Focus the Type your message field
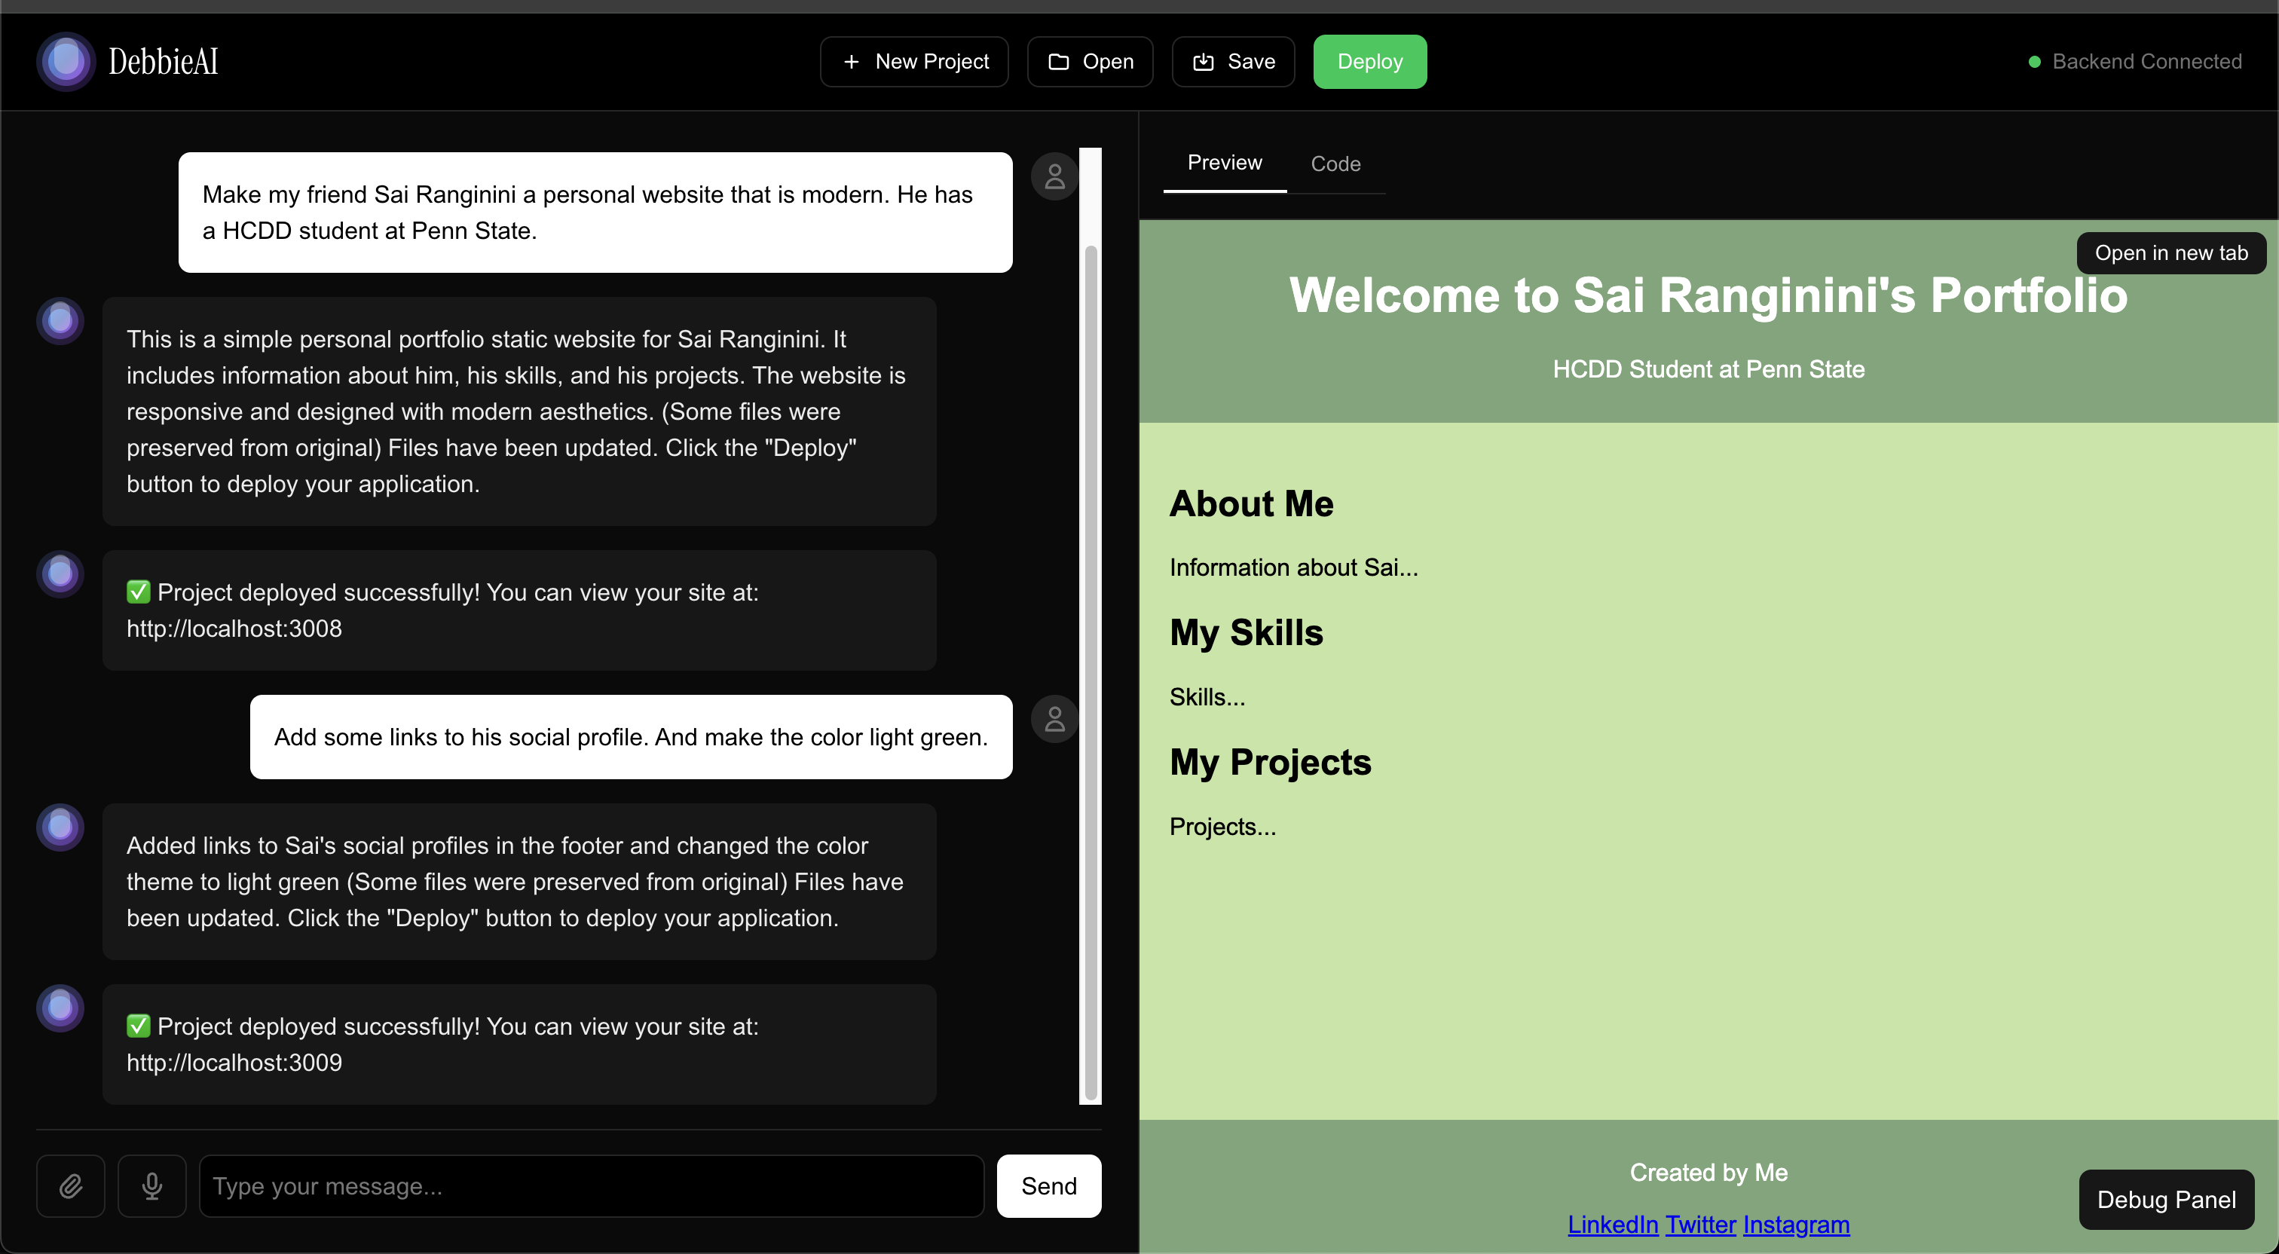 pyautogui.click(x=591, y=1186)
